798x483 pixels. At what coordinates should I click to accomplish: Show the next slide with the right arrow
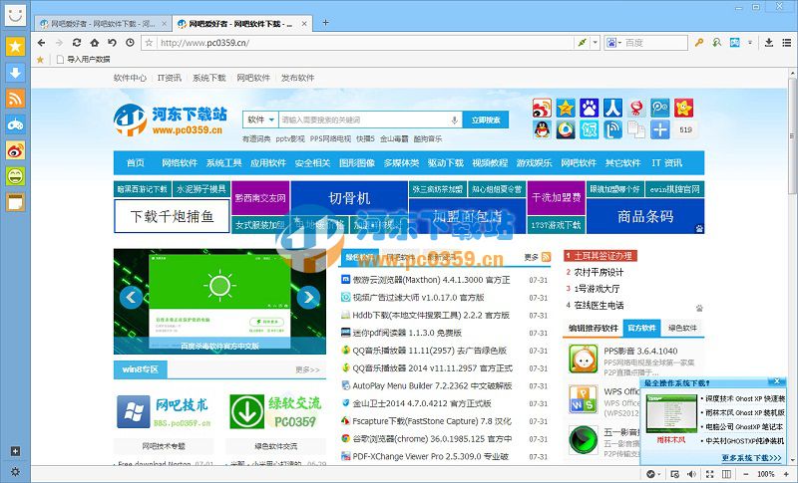(308, 297)
